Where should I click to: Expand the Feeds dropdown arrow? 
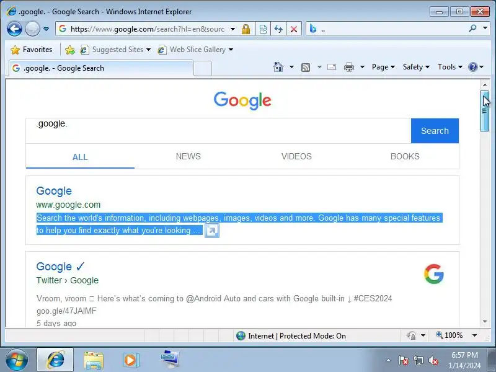319,67
